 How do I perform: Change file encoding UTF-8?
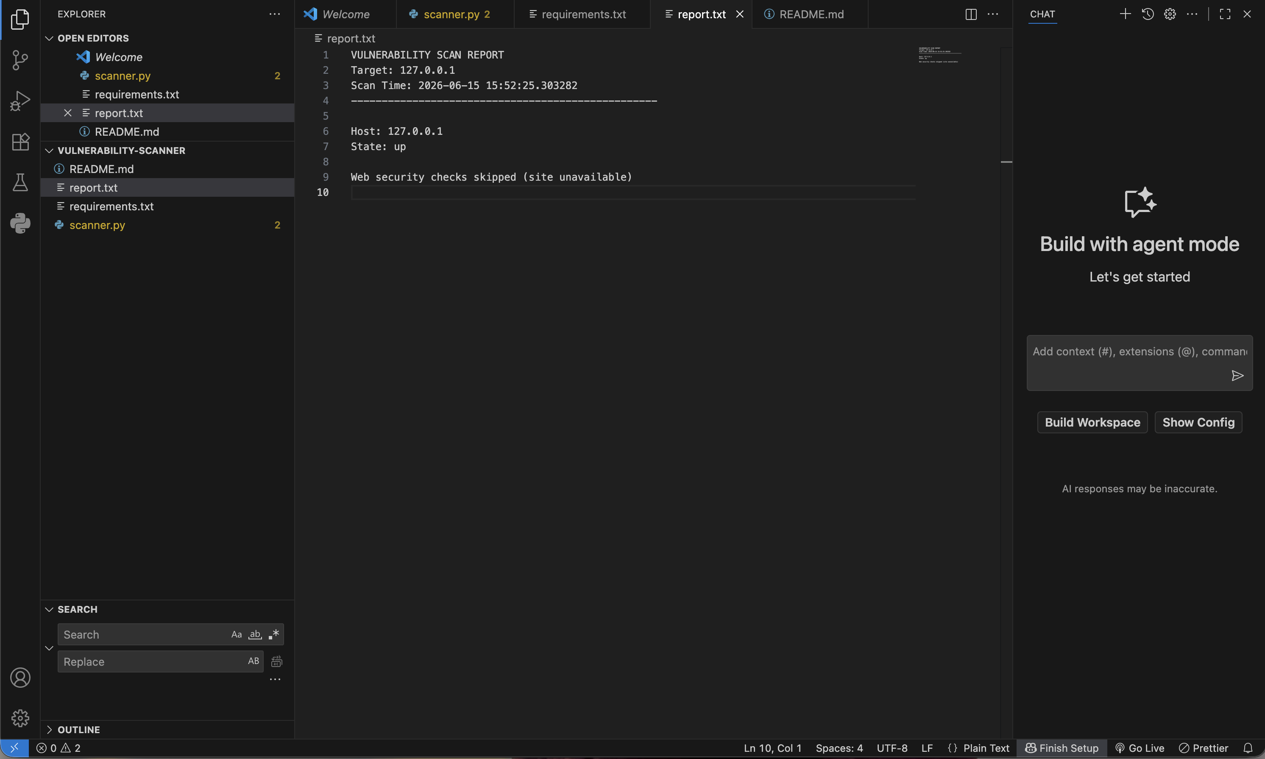[x=892, y=748]
